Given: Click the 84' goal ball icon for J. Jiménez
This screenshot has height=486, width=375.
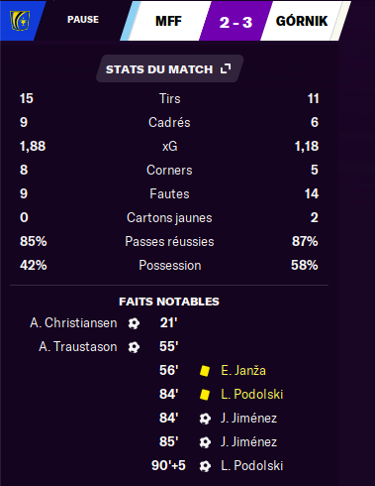Looking at the screenshot, I should coord(205,419).
